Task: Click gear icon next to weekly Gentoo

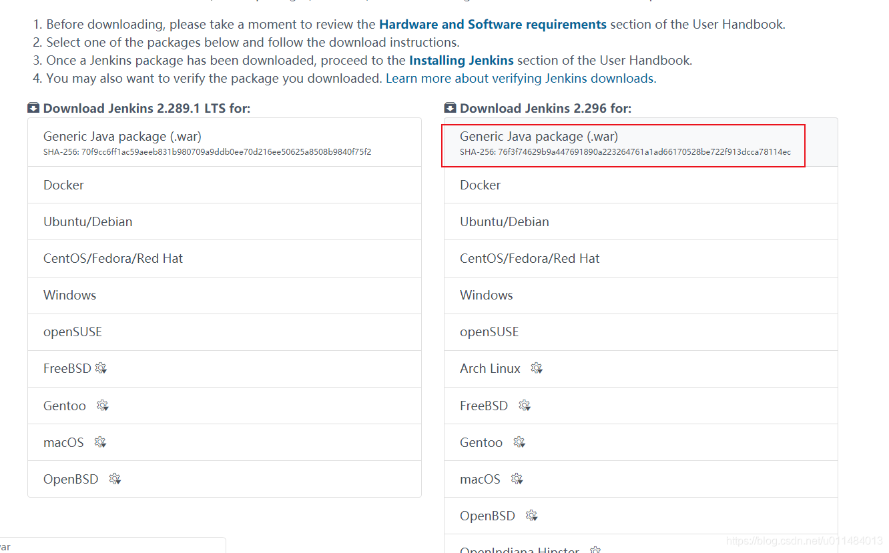Action: (520, 442)
